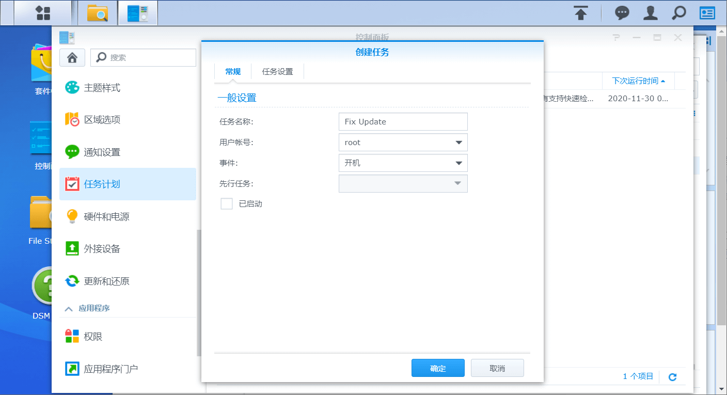Click the 确定 button
This screenshot has width=727, height=395.
(x=438, y=368)
